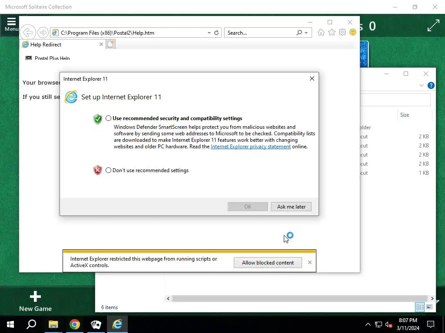Click the File Explorer search box
Image resolution: width=445 pixels, height=333 pixels.
tap(395, 100)
